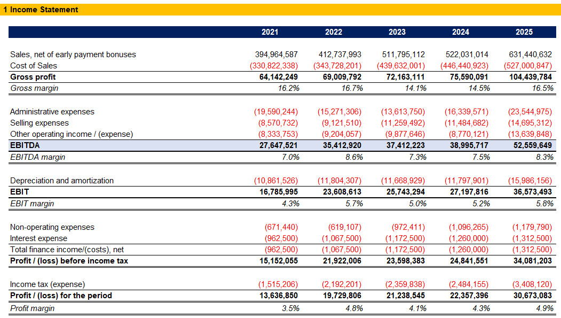Viewport: 561px width, 318px height.
Task: Select the 'Profit margin' row label
Action: coord(32,308)
